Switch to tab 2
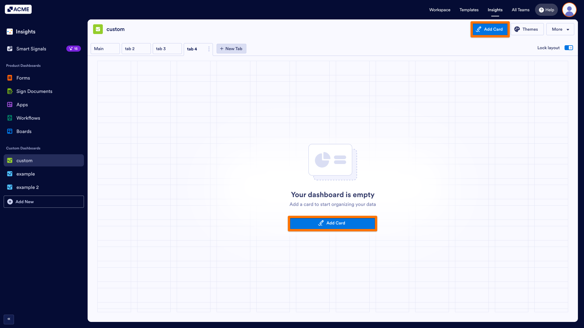Viewport: 584px width, 328px height. pos(136,49)
